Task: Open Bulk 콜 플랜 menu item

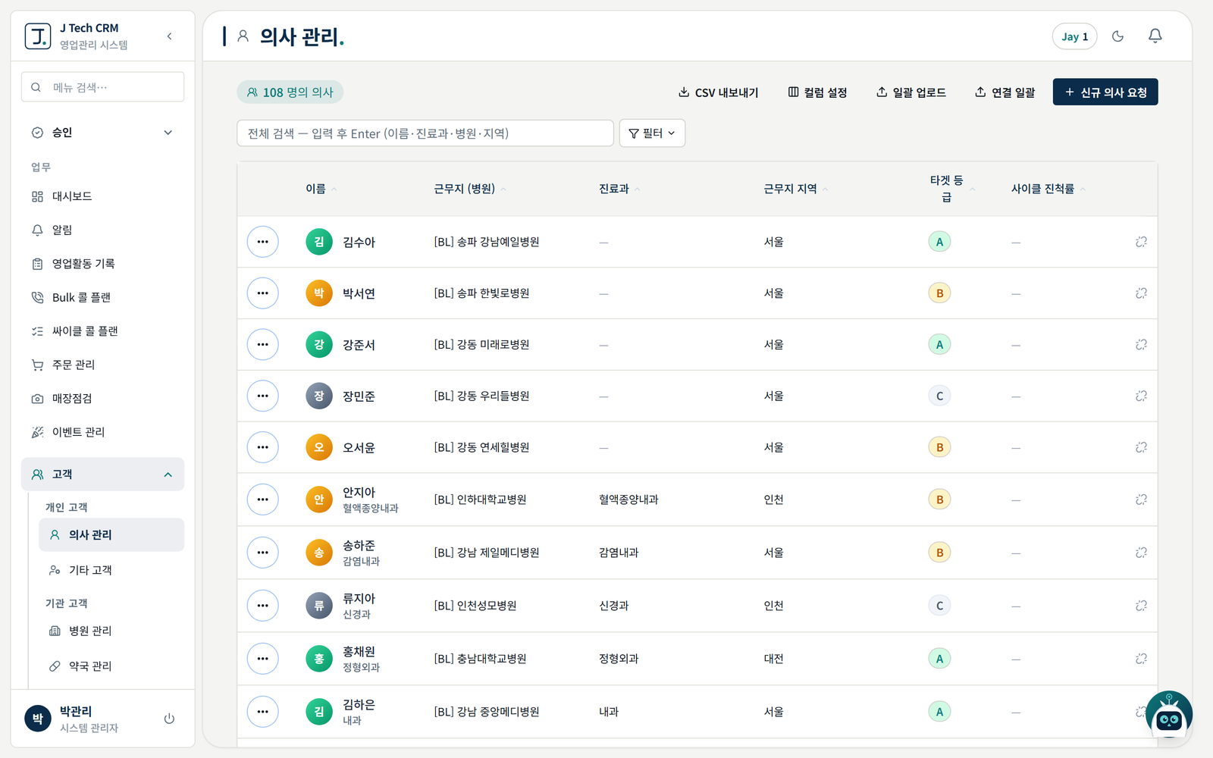Action: click(x=102, y=297)
